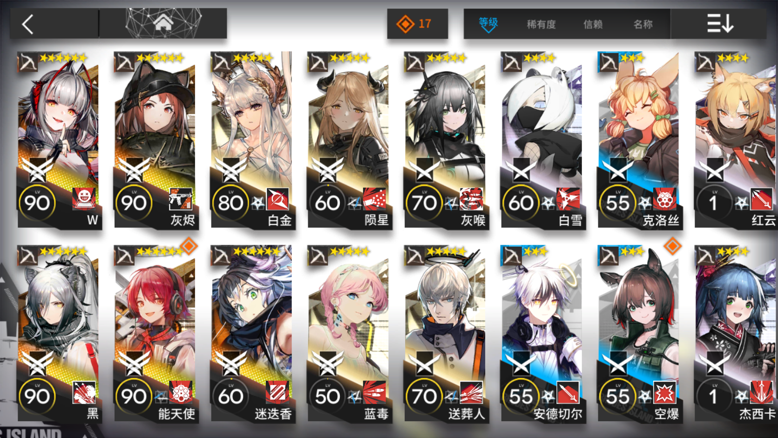The image size is (778, 438).
Task: Click 安德切尔's skill icon
Action: point(568,393)
